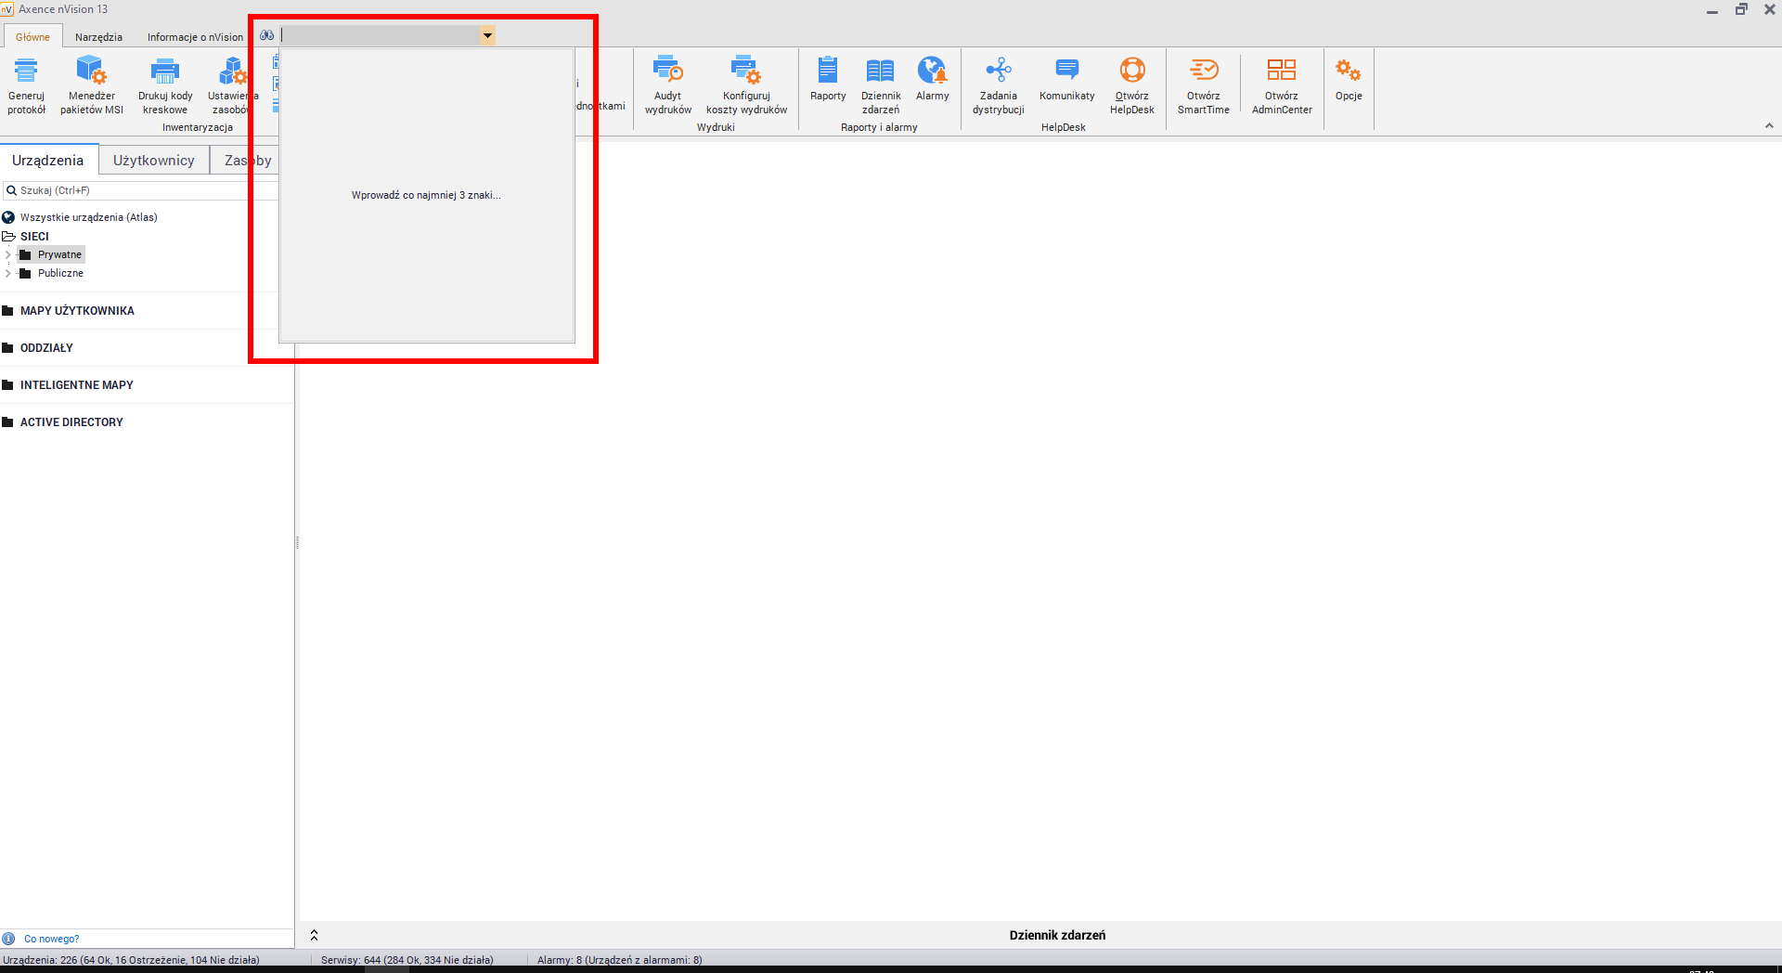Switch to the Użytkownicy tab
The image size is (1782, 973).
[153, 161]
